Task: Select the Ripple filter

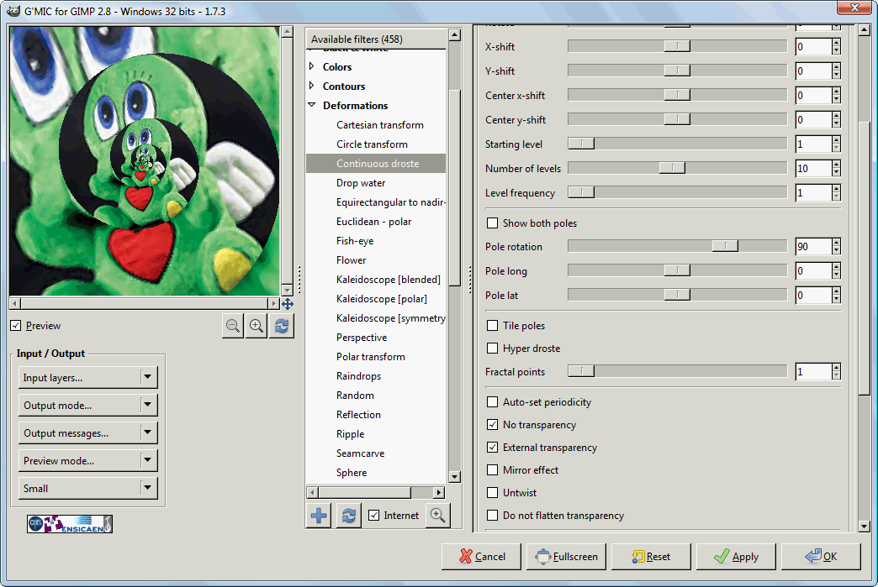Action: (x=350, y=434)
